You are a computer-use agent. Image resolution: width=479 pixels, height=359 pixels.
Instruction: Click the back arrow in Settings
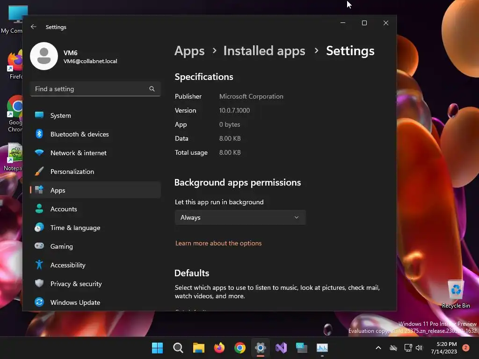(34, 27)
